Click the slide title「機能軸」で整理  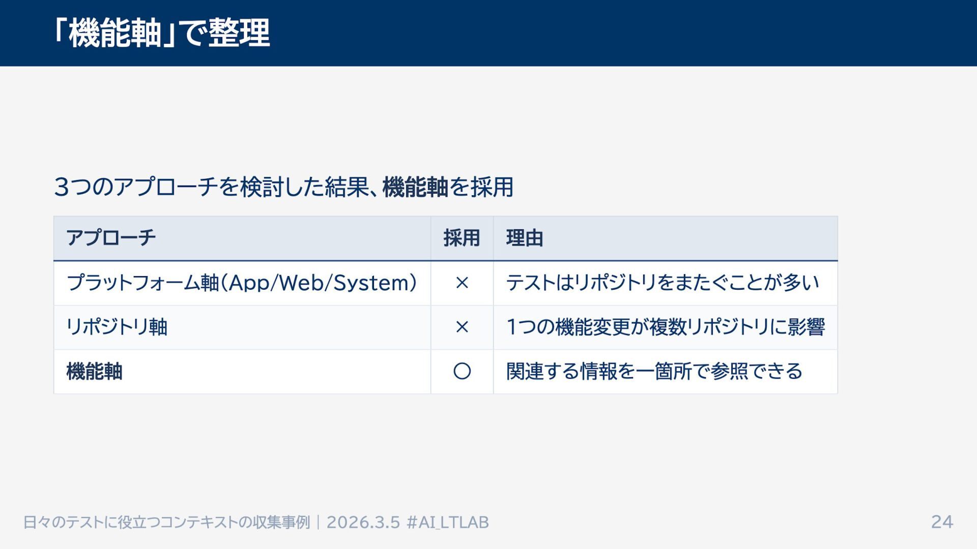coord(162,33)
